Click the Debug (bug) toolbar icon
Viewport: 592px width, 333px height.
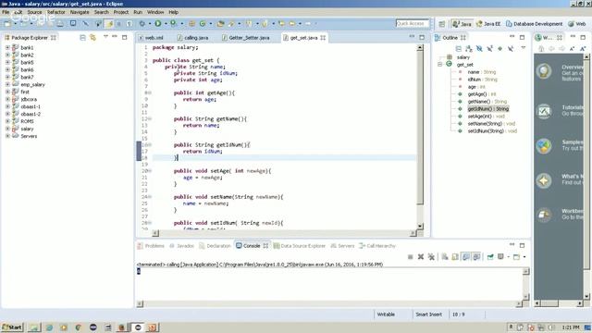click(x=142, y=23)
